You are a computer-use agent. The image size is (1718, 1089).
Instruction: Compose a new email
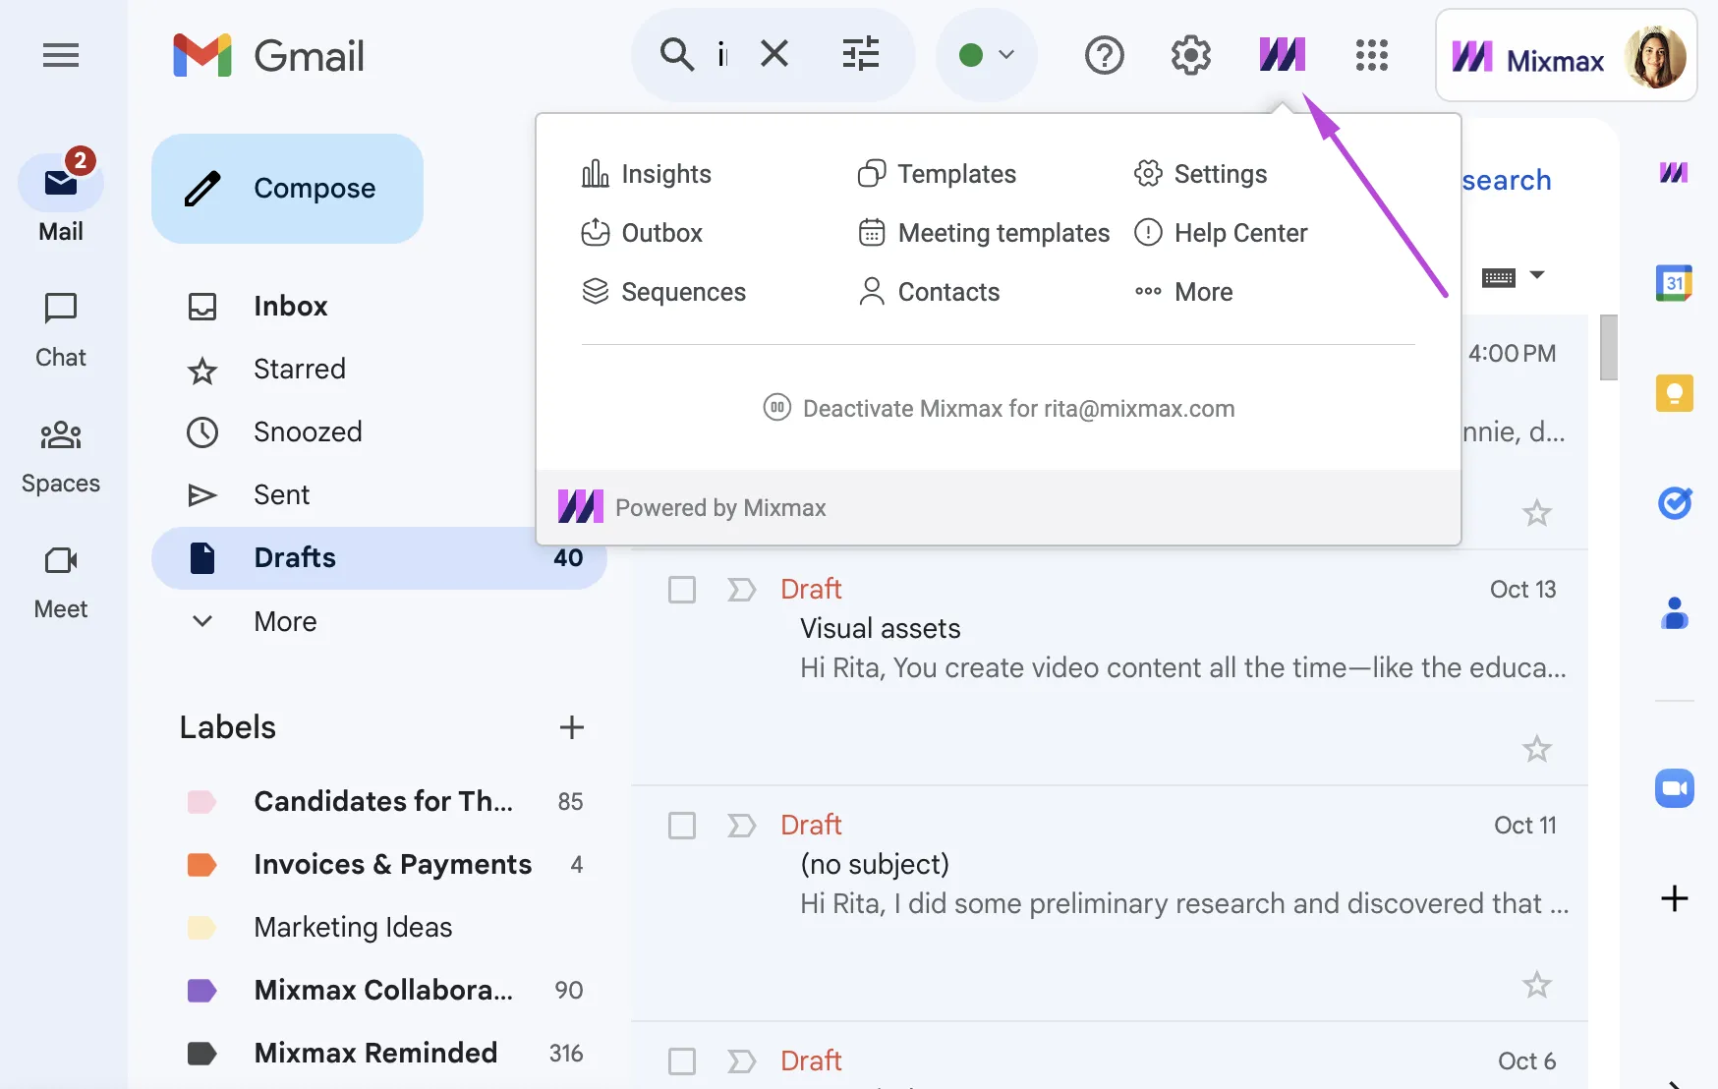pyautogui.click(x=287, y=189)
